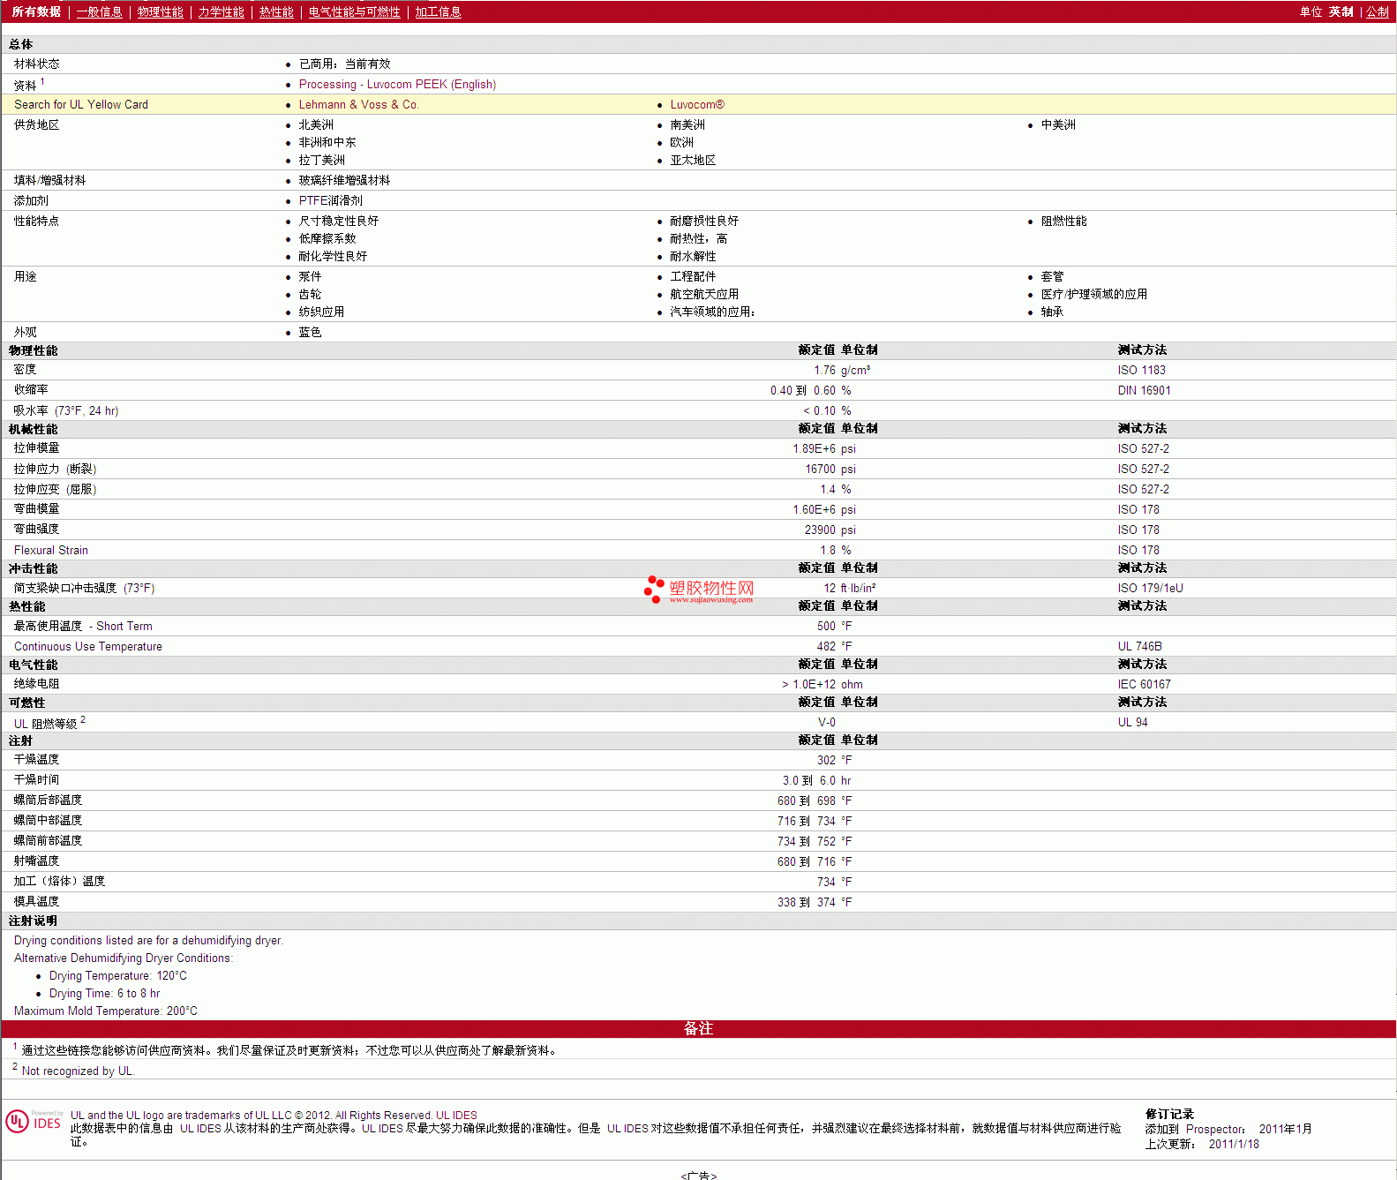
Task: Open the Luvocom® link
Action: [x=697, y=104]
